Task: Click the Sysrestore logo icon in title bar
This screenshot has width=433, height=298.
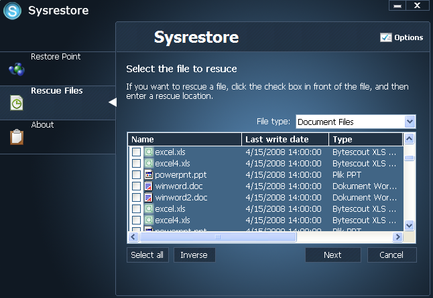Action: pos(13,11)
